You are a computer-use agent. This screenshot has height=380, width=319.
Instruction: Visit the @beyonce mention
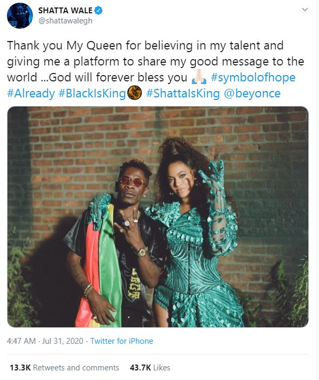252,94
